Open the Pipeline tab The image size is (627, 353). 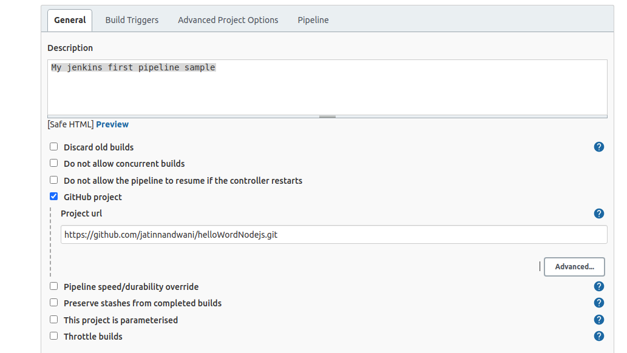[x=313, y=19]
